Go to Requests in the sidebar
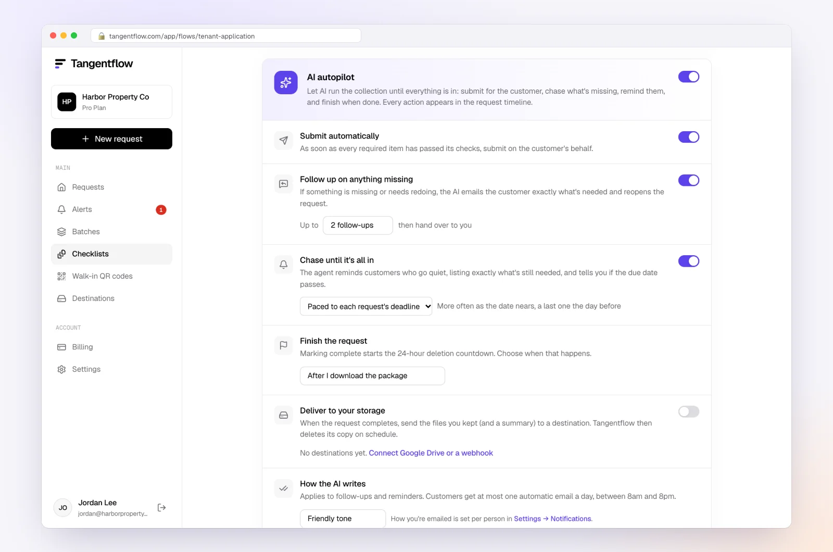 click(111, 187)
